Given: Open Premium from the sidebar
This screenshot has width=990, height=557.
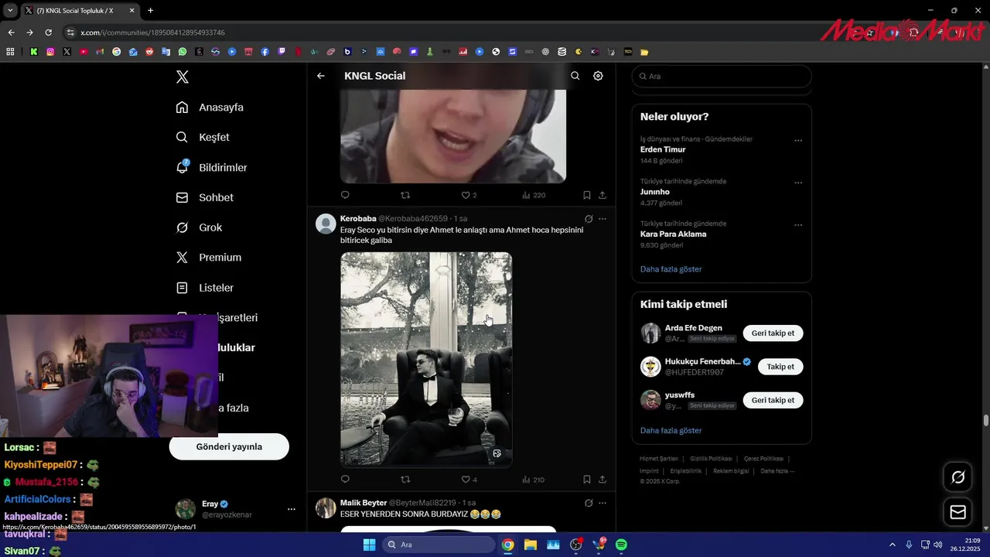Looking at the screenshot, I should pyautogui.click(x=208, y=258).
